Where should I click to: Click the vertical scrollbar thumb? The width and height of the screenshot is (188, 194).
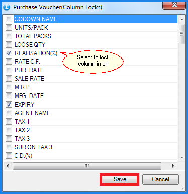(182, 34)
